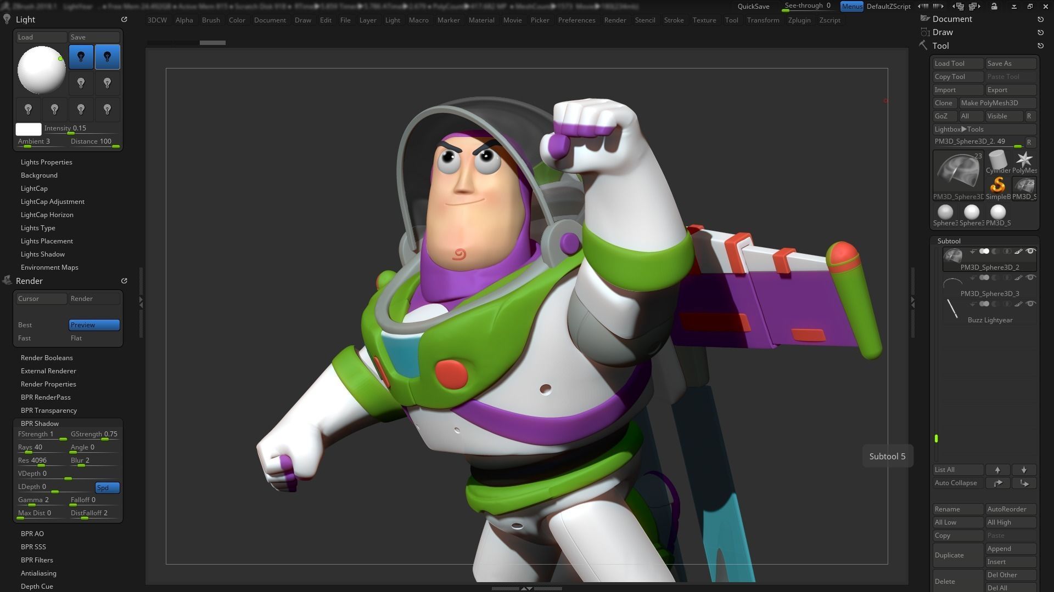The image size is (1054, 592).
Task: Expand the LightCap Adjustment section
Action: [53, 202]
